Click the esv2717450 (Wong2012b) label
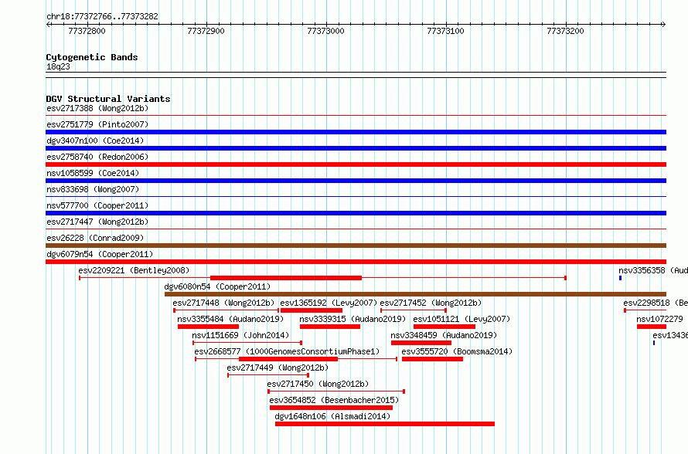 318,384
